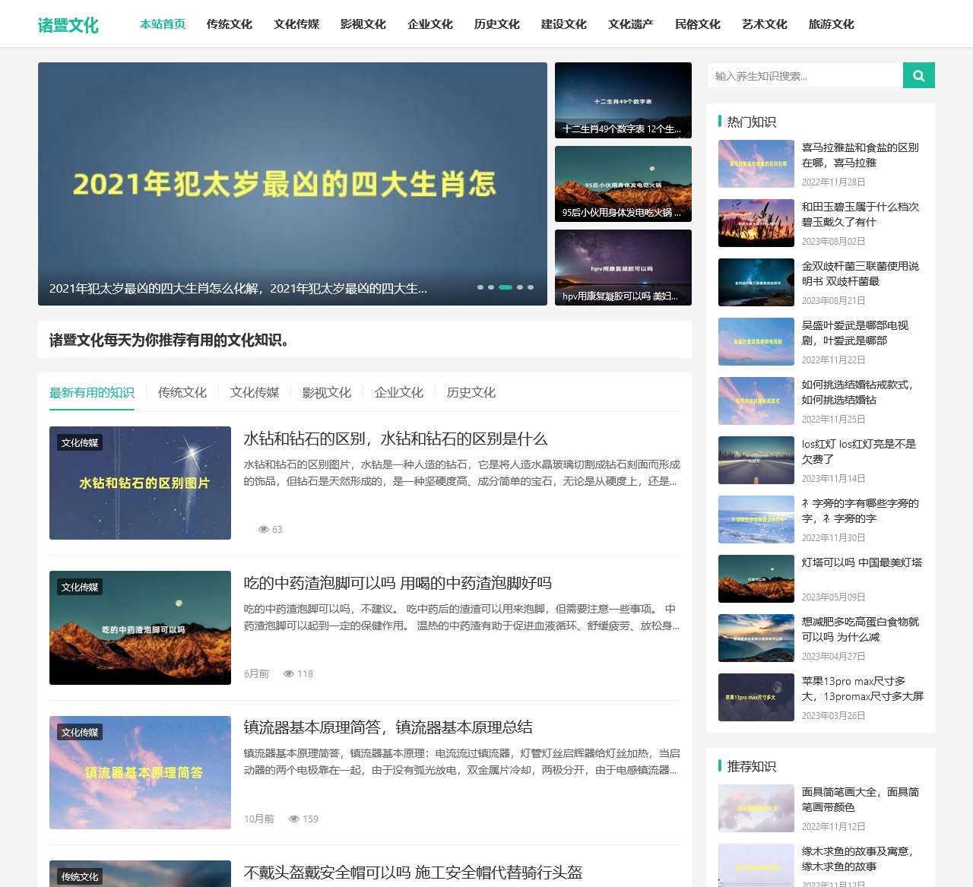
Task: Open hot article 金双歧杆菌三联菌使用说明书
Action: click(860, 274)
